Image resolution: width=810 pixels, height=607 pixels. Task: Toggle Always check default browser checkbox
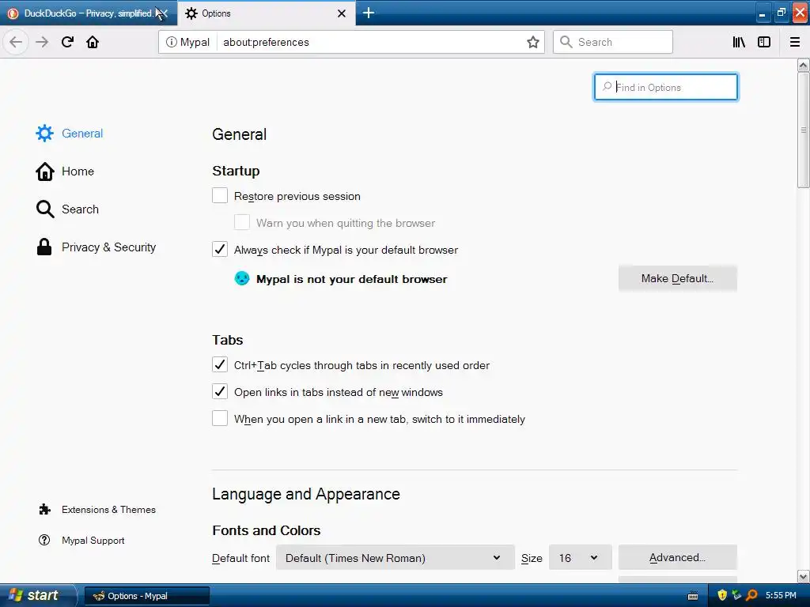pyautogui.click(x=220, y=249)
